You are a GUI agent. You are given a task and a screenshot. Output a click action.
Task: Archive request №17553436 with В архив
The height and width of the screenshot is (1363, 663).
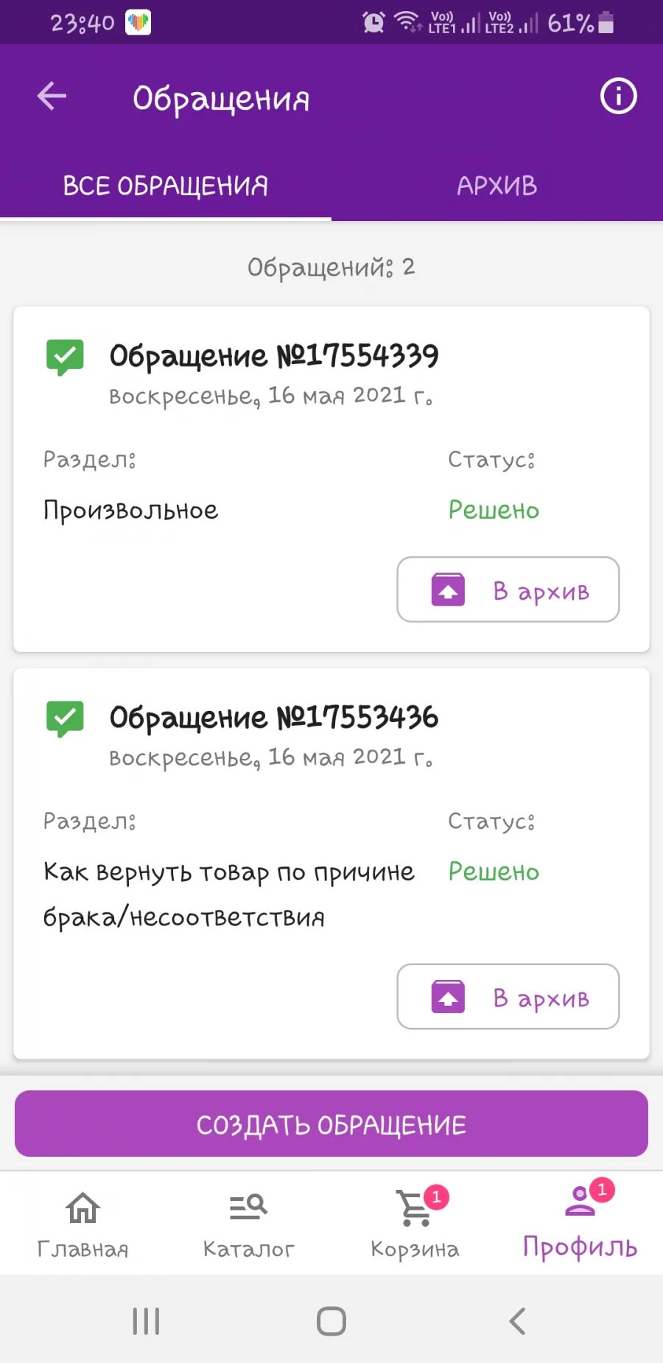coord(508,997)
